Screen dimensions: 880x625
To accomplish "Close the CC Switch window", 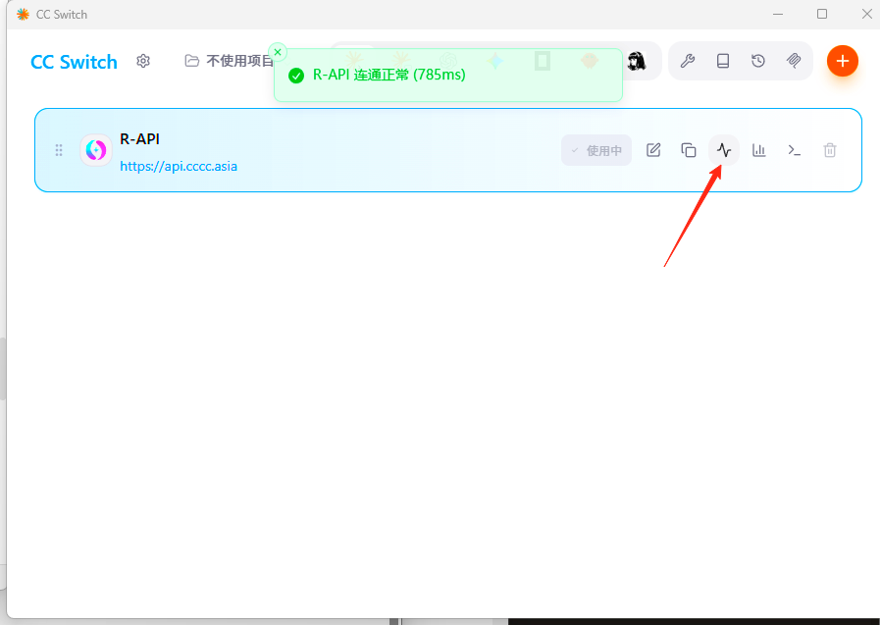I will 866,14.
